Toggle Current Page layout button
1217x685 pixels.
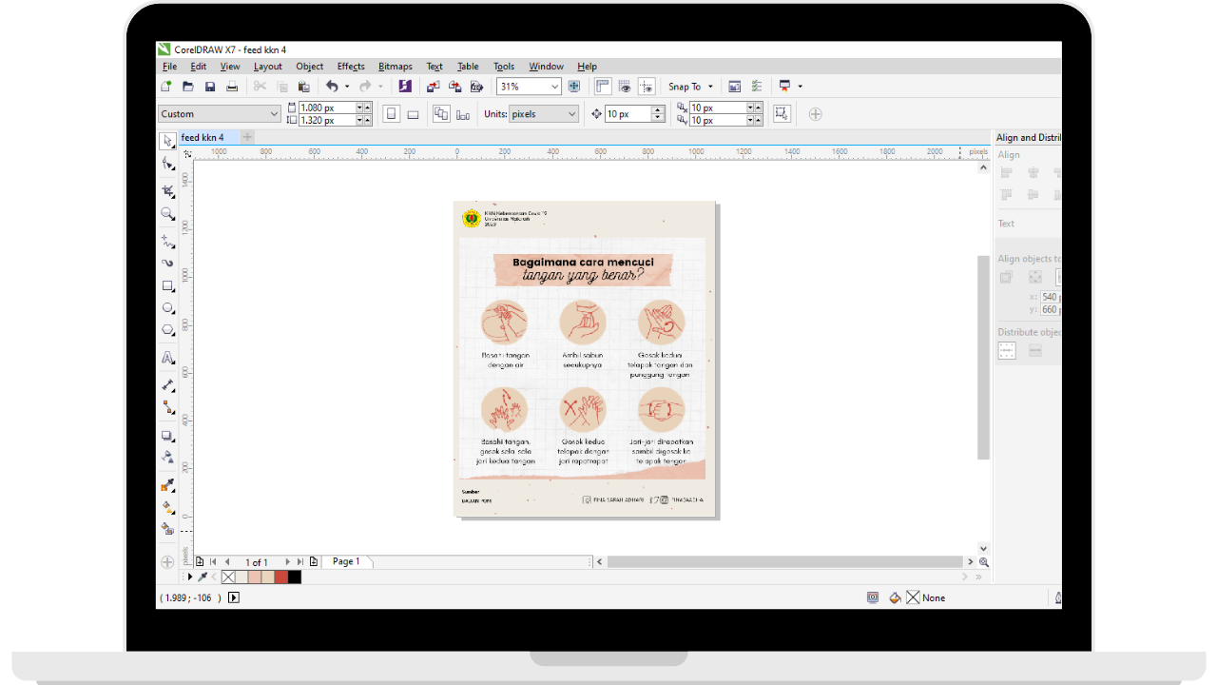click(x=463, y=114)
